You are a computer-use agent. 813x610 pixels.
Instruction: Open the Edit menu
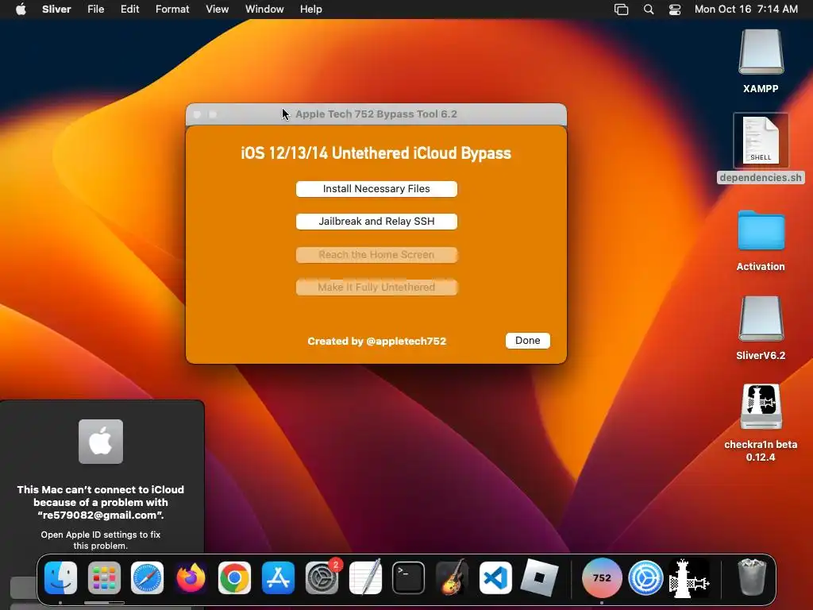pos(129,10)
